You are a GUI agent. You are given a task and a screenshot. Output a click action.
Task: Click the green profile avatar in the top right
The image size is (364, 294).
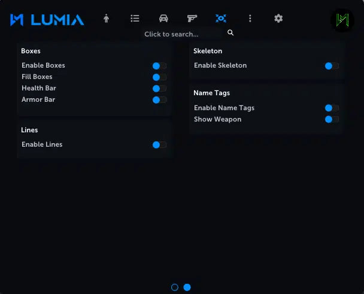click(x=342, y=20)
